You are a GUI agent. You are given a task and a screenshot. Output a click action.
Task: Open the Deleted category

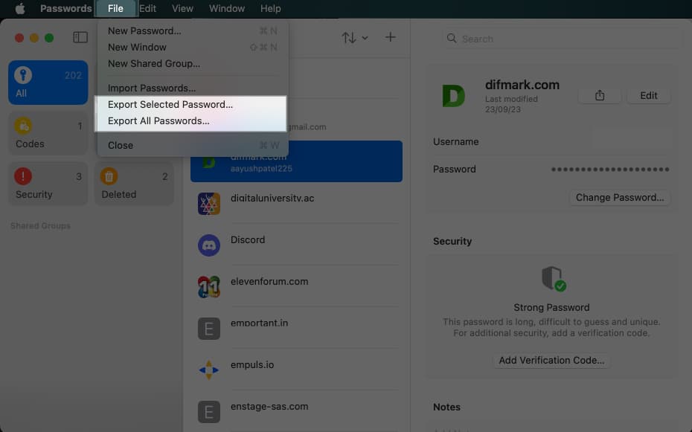click(x=134, y=184)
